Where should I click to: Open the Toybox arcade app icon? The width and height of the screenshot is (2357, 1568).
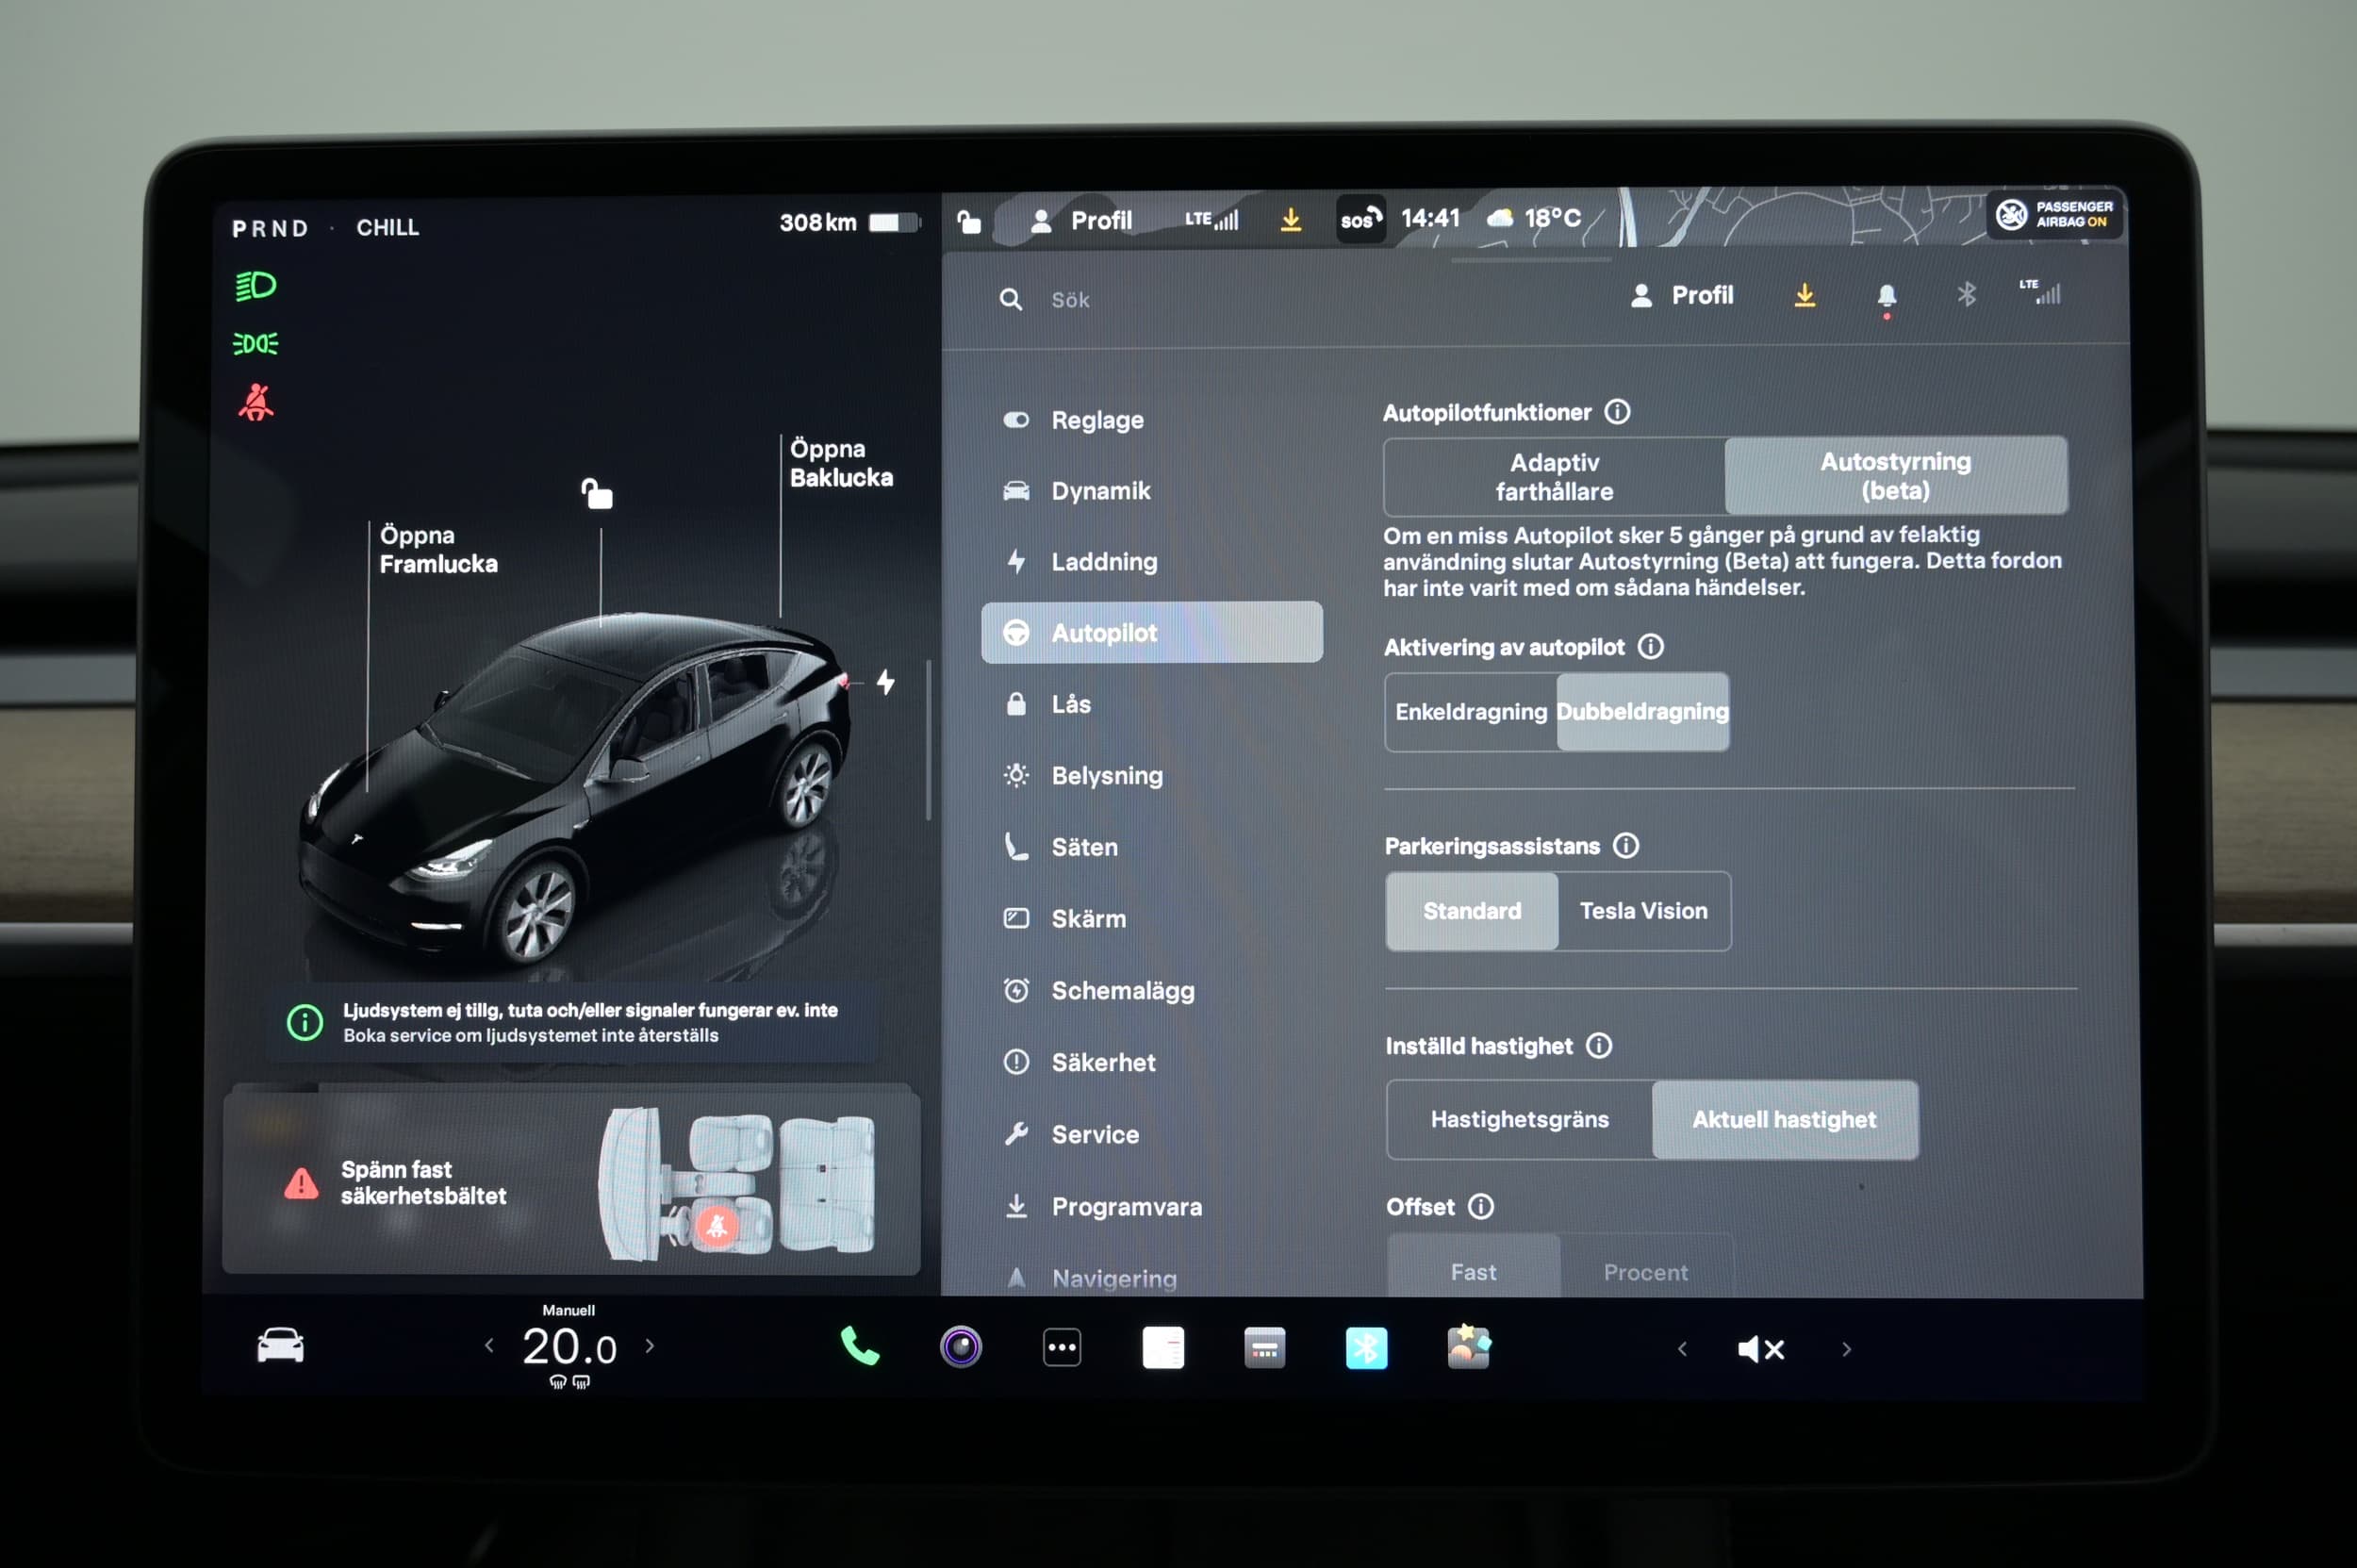(1468, 1346)
